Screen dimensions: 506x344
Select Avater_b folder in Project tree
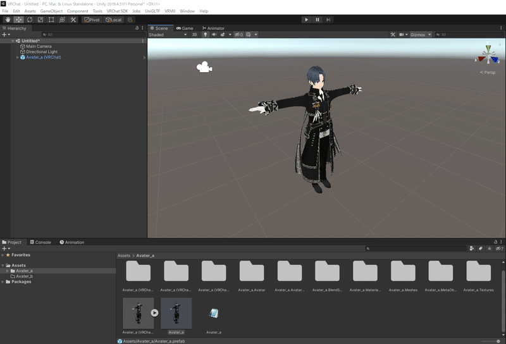tap(25, 276)
